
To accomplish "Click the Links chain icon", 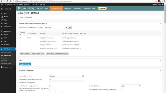I will pyautogui.click(x=2, y=20).
